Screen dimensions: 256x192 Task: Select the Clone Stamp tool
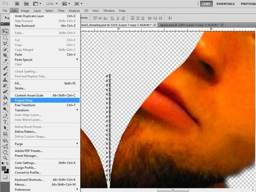tap(5, 80)
